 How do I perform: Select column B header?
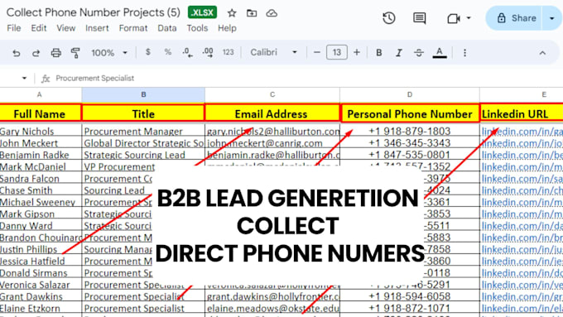pos(143,95)
